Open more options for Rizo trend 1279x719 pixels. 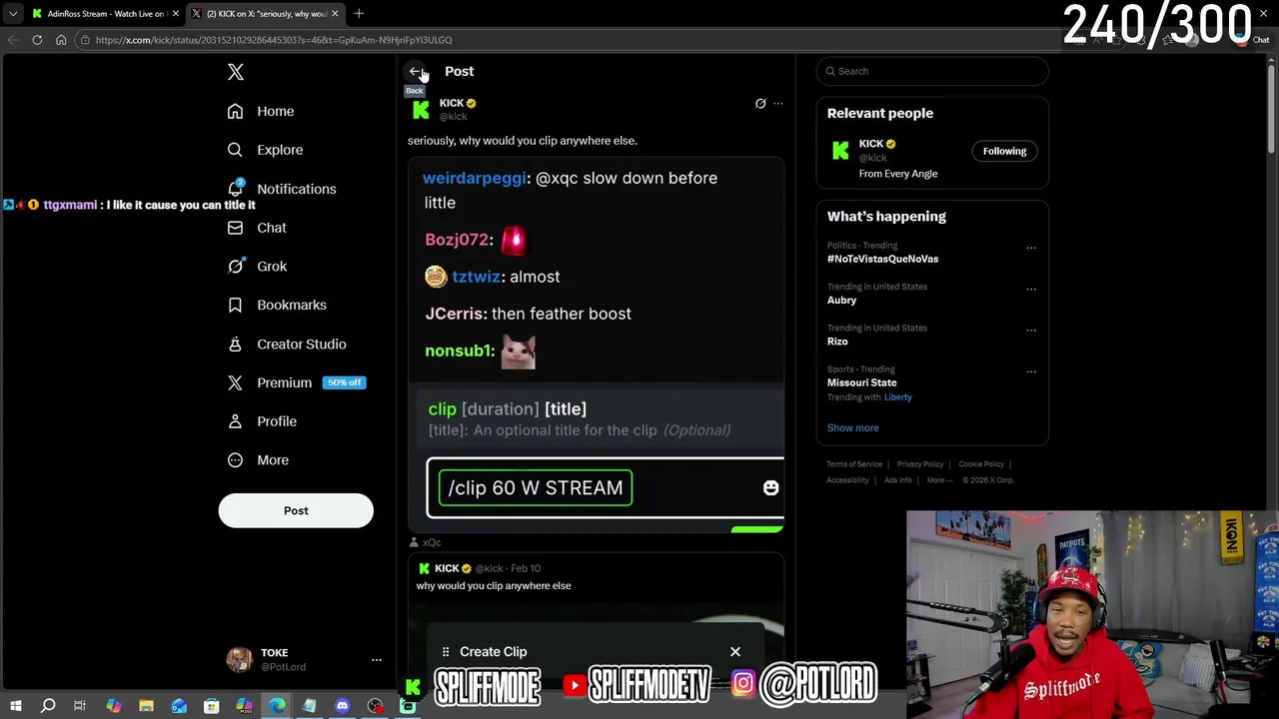(x=1031, y=331)
